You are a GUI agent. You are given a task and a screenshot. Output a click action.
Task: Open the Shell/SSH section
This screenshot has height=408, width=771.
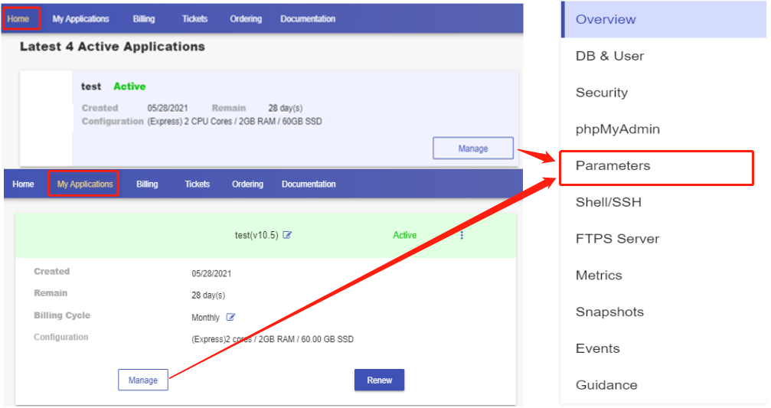[x=608, y=203]
